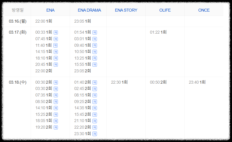Viewport: 232px width, 142px height.
Task: Click rerun badge next to ENA 19:20 episode 2
Action: (56, 127)
